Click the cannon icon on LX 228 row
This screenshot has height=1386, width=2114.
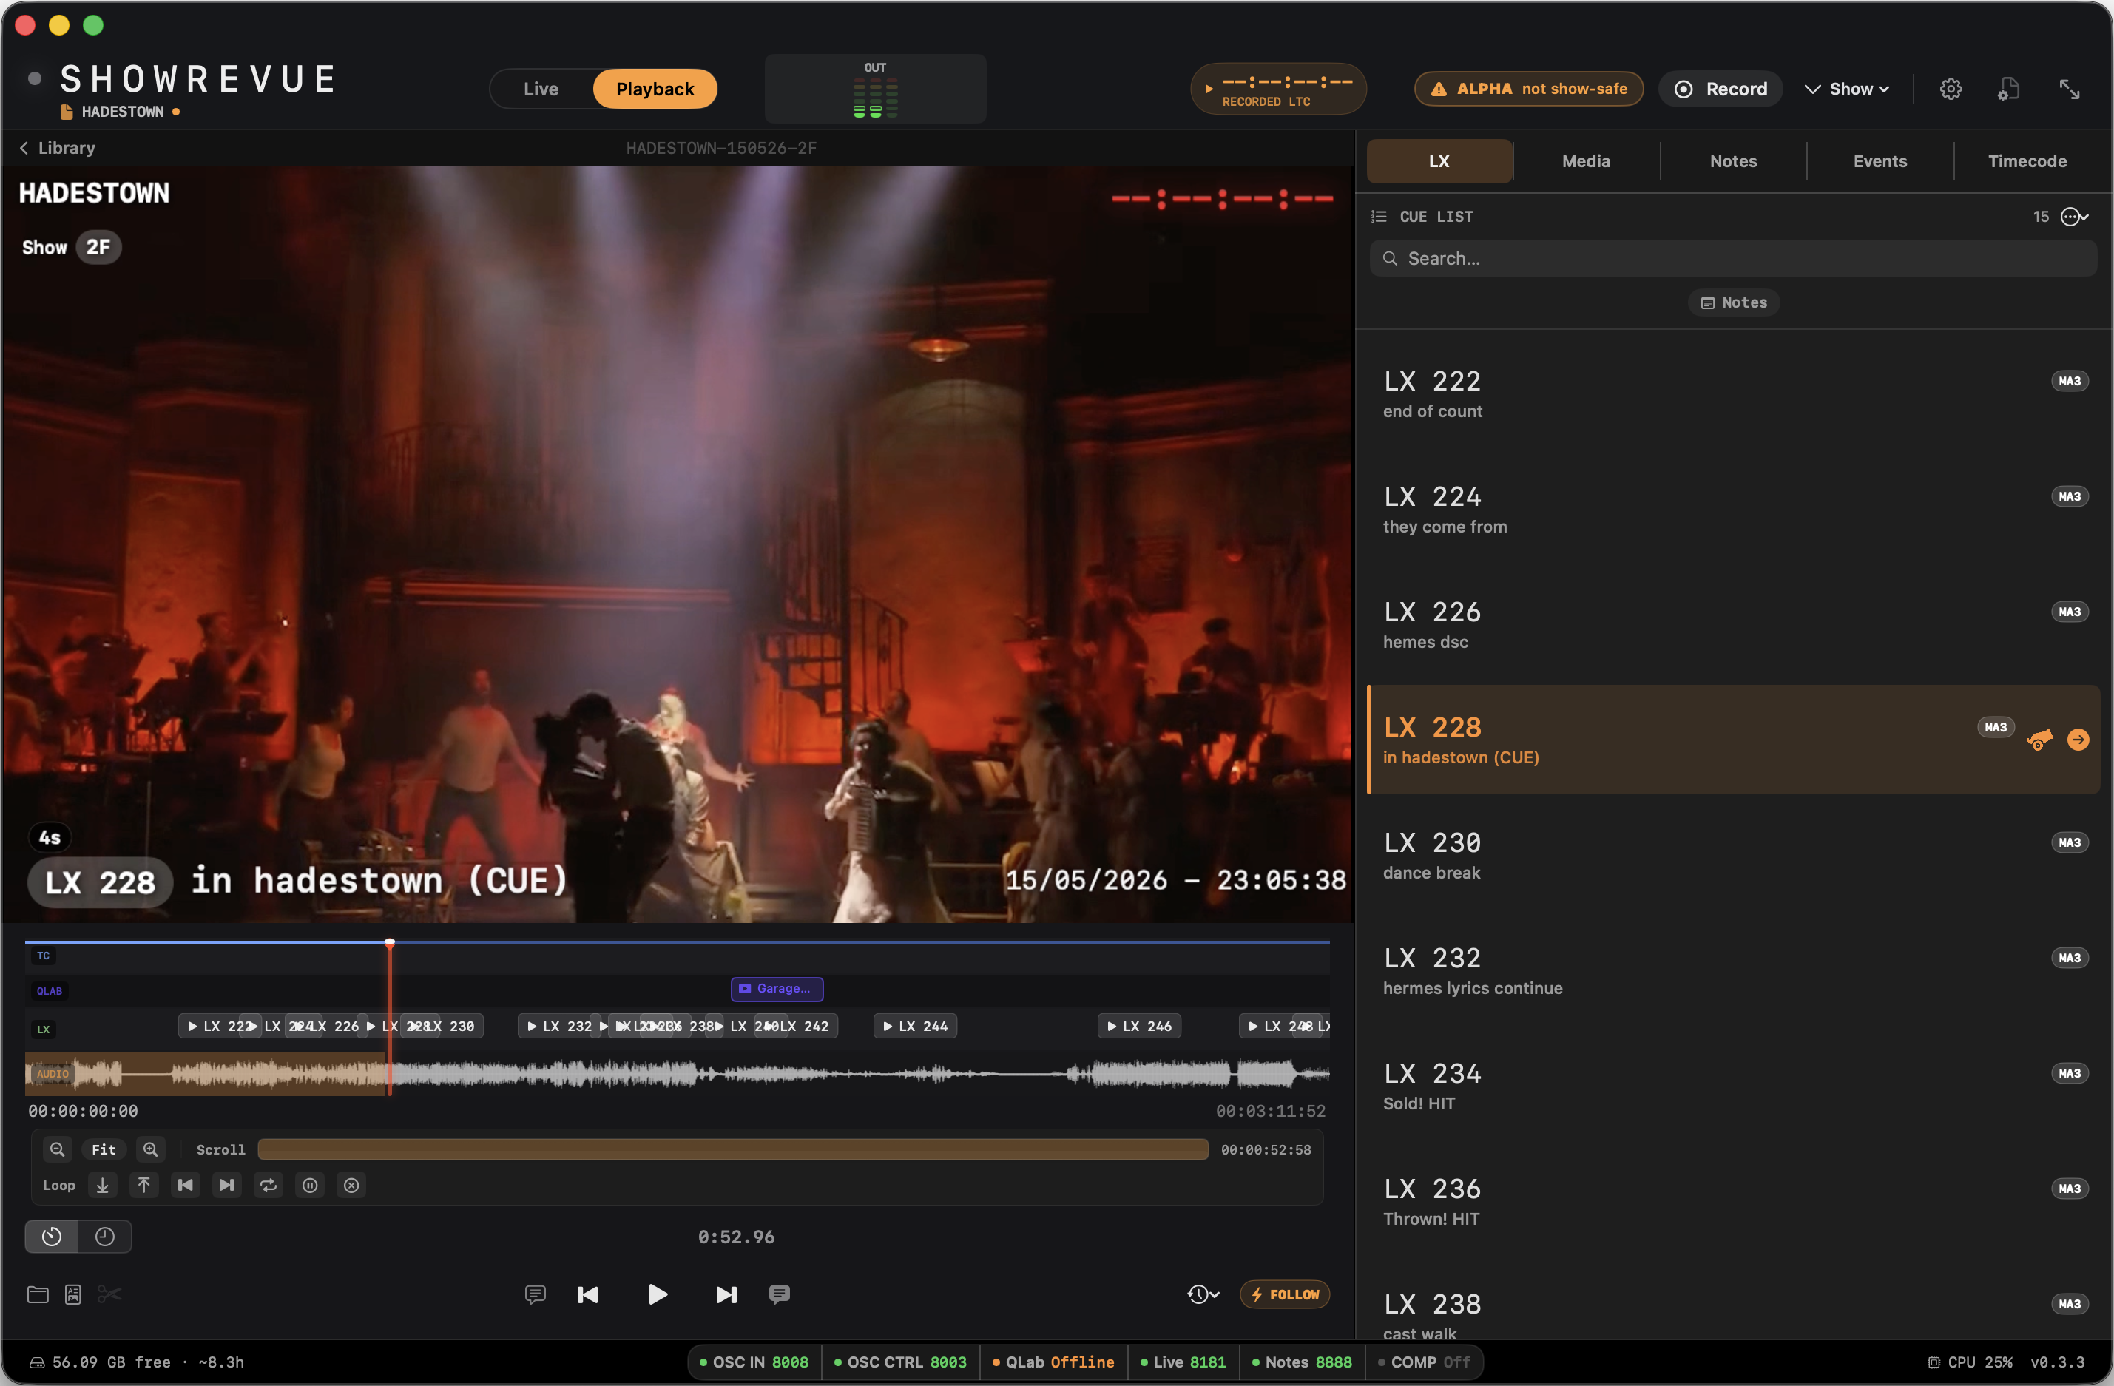2040,740
